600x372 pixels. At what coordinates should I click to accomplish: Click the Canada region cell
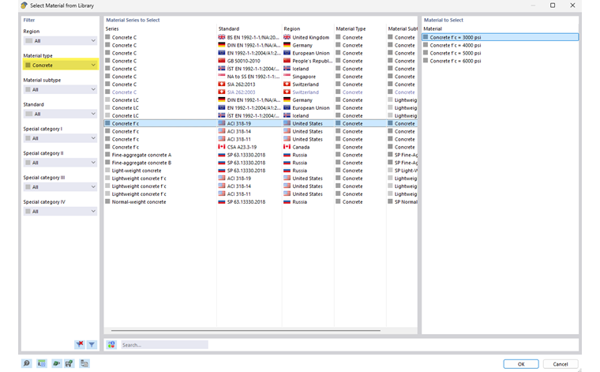point(308,147)
